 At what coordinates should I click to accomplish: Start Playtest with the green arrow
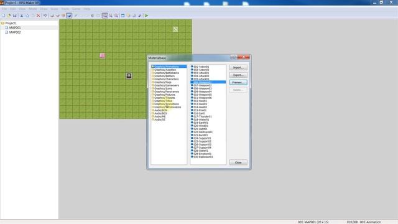[x=147, y=16]
